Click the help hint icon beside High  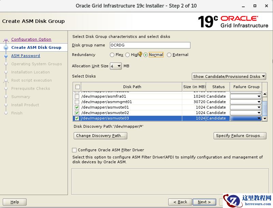click(x=140, y=54)
